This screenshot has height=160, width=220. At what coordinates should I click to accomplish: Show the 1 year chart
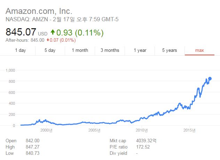[x=140, y=50]
